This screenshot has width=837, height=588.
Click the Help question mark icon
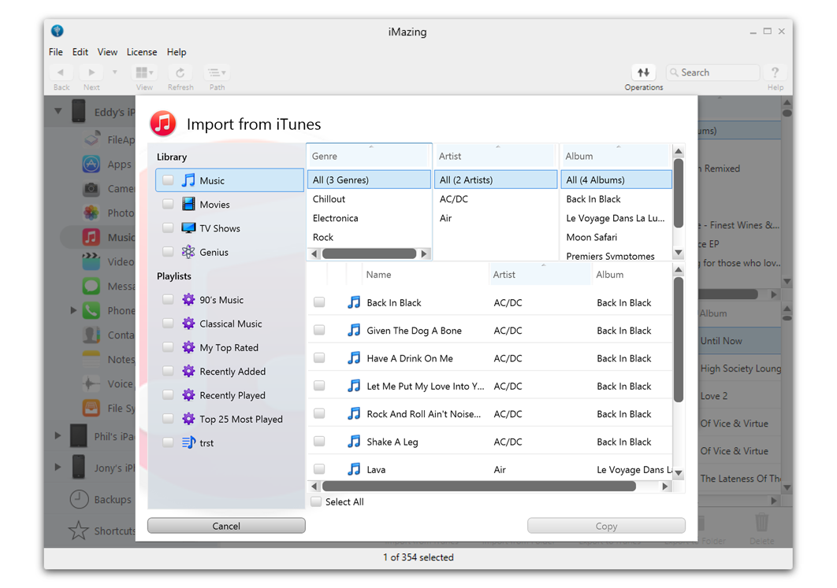click(x=775, y=72)
